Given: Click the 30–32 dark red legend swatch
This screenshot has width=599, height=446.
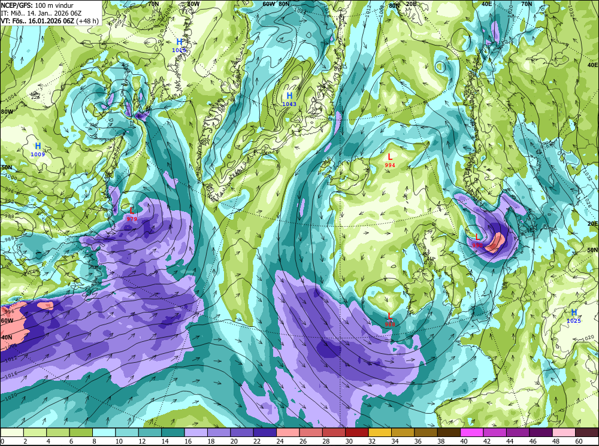Looking at the screenshot, I should [357, 432].
